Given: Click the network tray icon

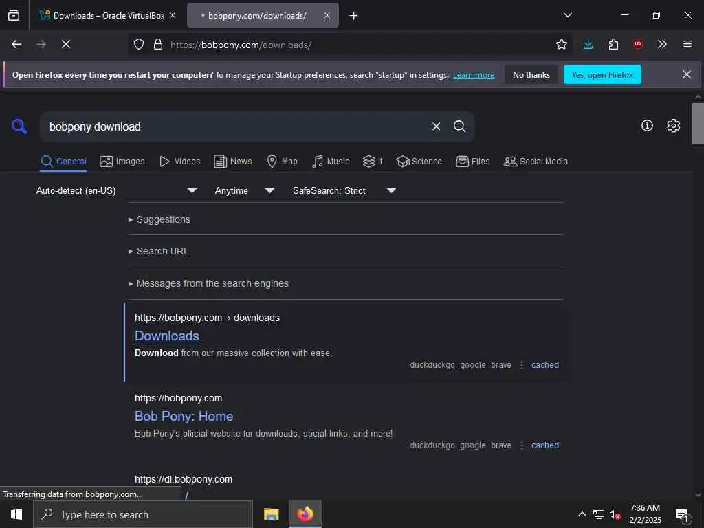Looking at the screenshot, I should [x=599, y=514].
